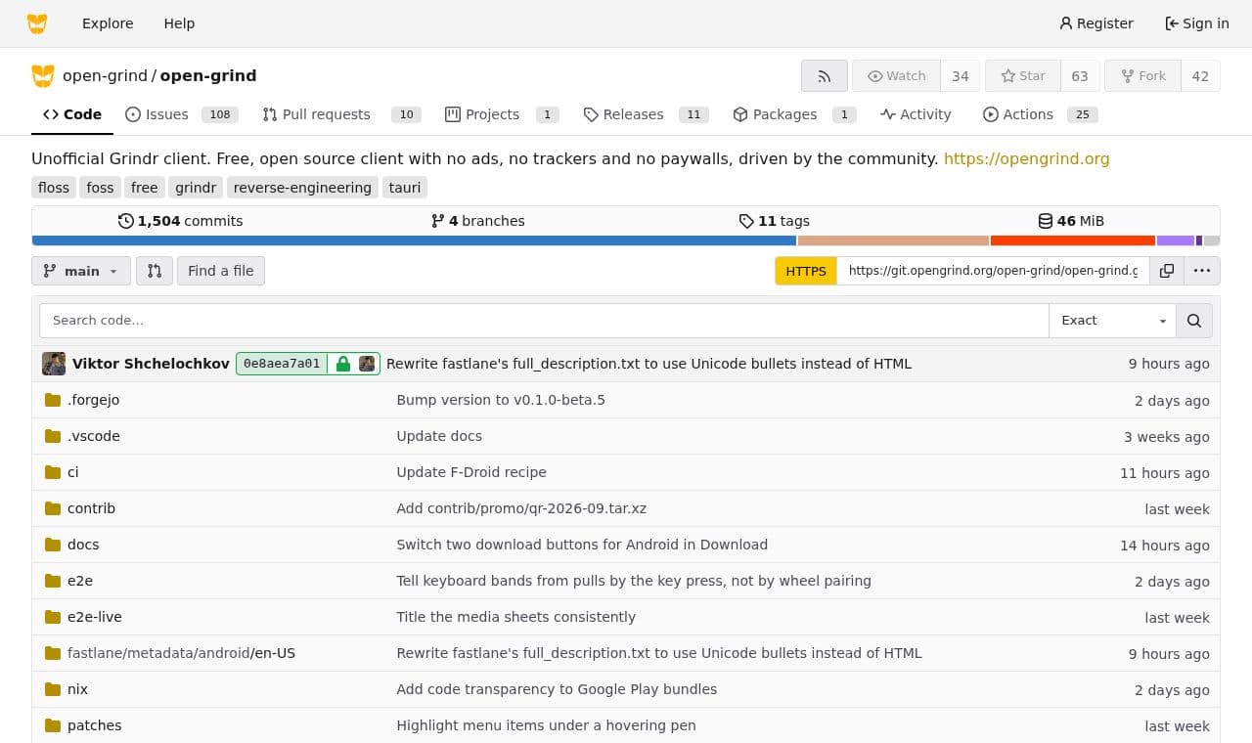Screen dimensions: 1252x743
Task: Open the main branch dropdown
Action: point(81,271)
